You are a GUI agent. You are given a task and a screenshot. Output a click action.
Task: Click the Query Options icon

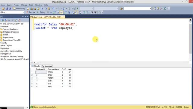pyautogui.click(x=58, y=12)
